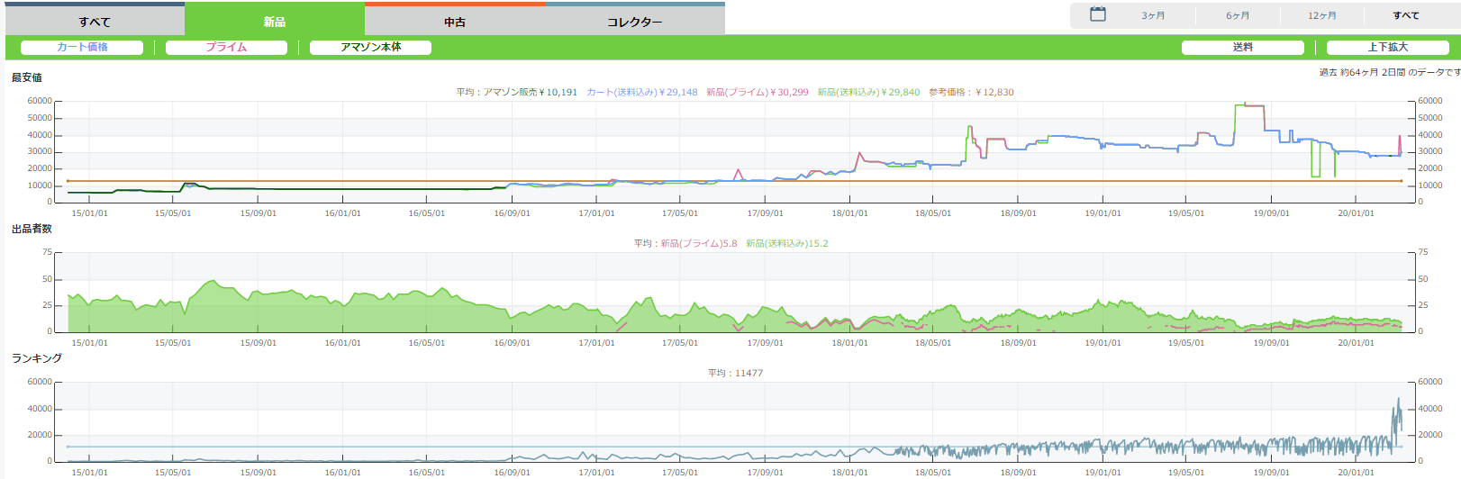Switch to the コレクター tab
The width and height of the screenshot is (1461, 479).
click(x=634, y=22)
